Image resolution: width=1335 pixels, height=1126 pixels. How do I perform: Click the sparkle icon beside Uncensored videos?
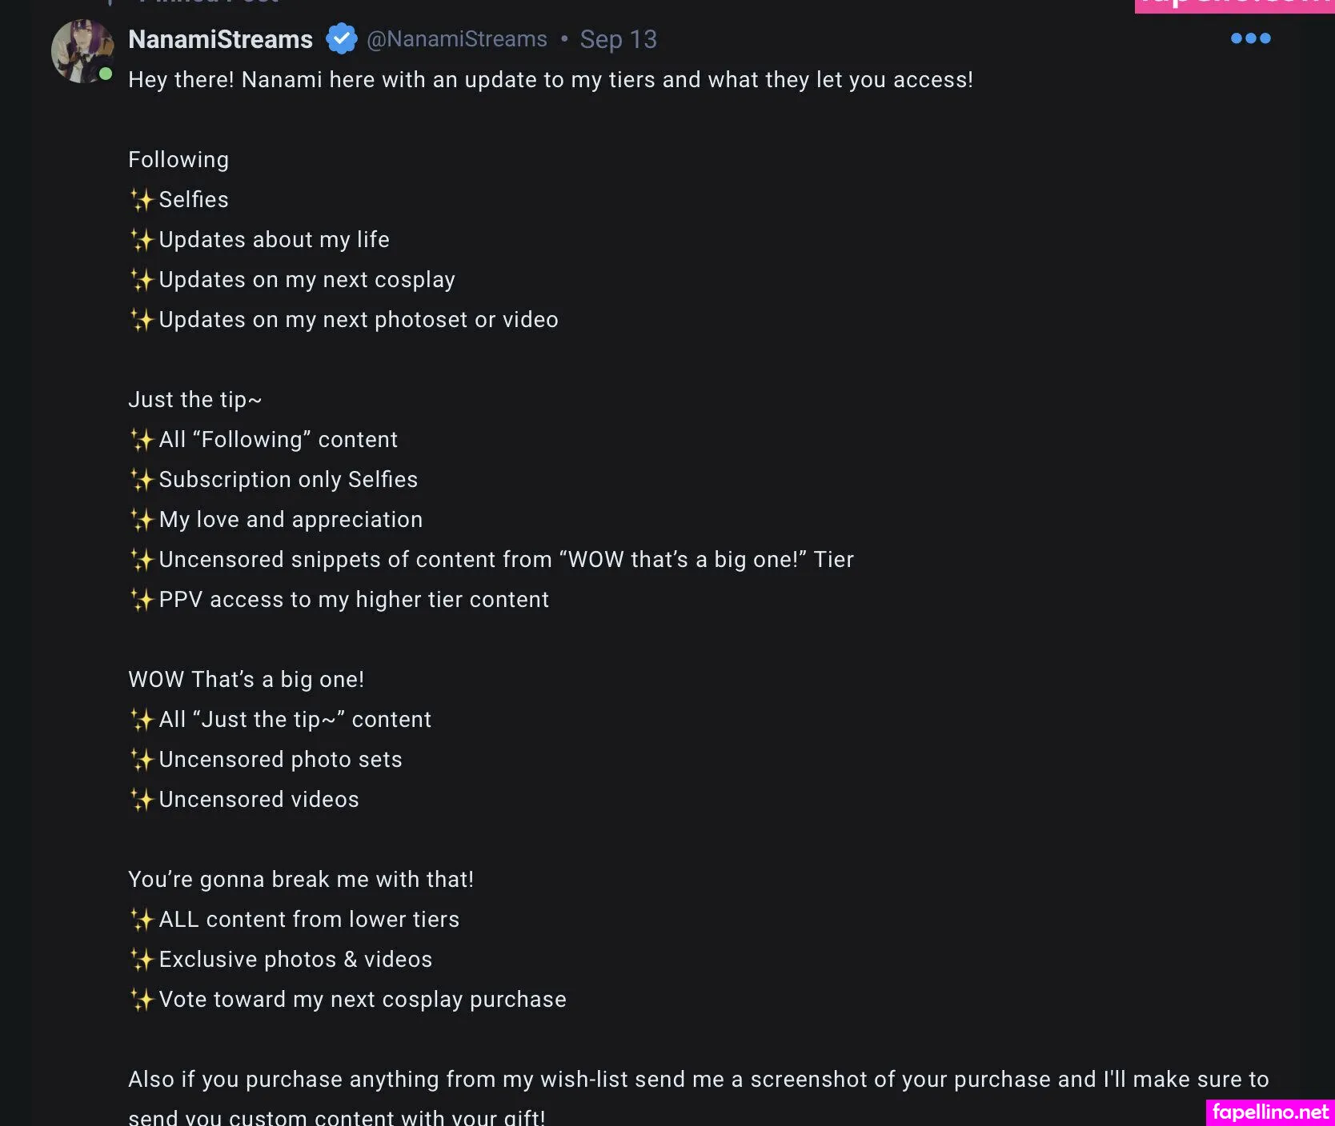pyautogui.click(x=142, y=800)
